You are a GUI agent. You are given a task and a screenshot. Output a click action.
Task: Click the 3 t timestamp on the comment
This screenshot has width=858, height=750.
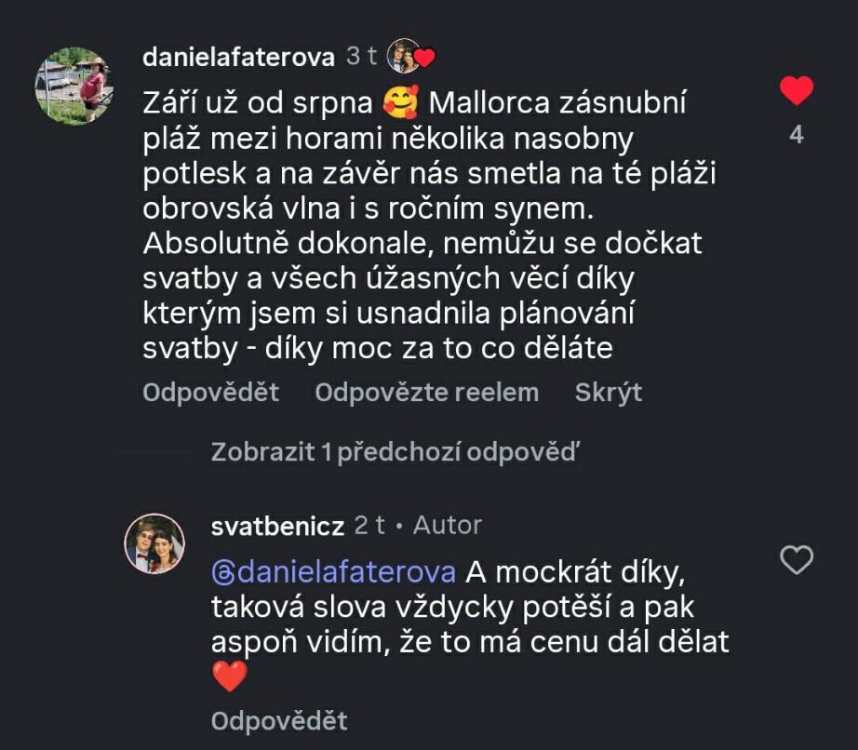pyautogui.click(x=361, y=57)
